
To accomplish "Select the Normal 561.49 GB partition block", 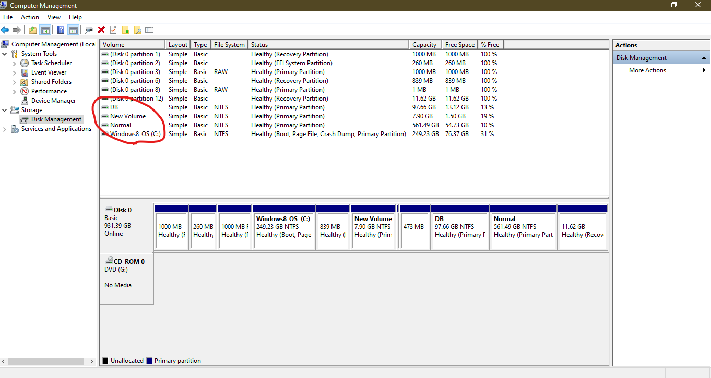I will pos(524,227).
